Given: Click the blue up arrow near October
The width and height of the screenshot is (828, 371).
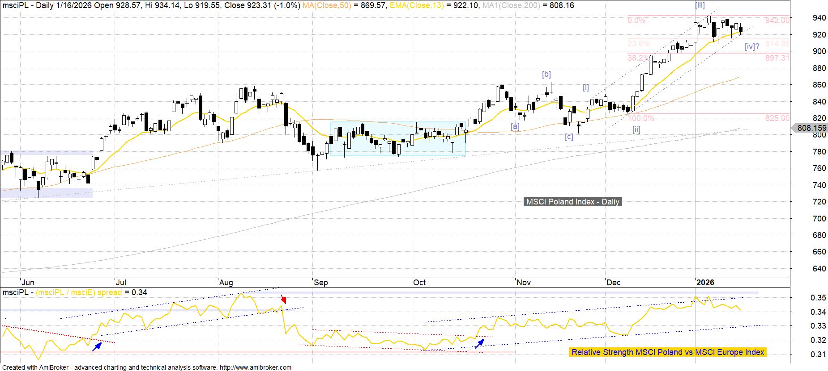Looking at the screenshot, I should click(479, 343).
